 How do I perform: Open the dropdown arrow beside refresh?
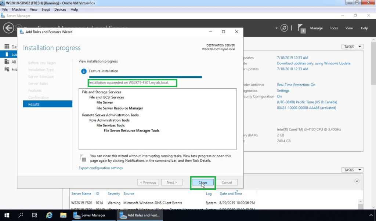276,28
